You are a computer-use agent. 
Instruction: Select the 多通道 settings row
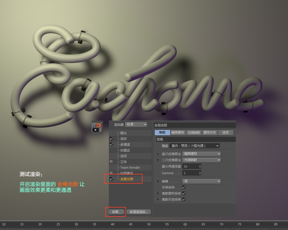(x=130, y=145)
